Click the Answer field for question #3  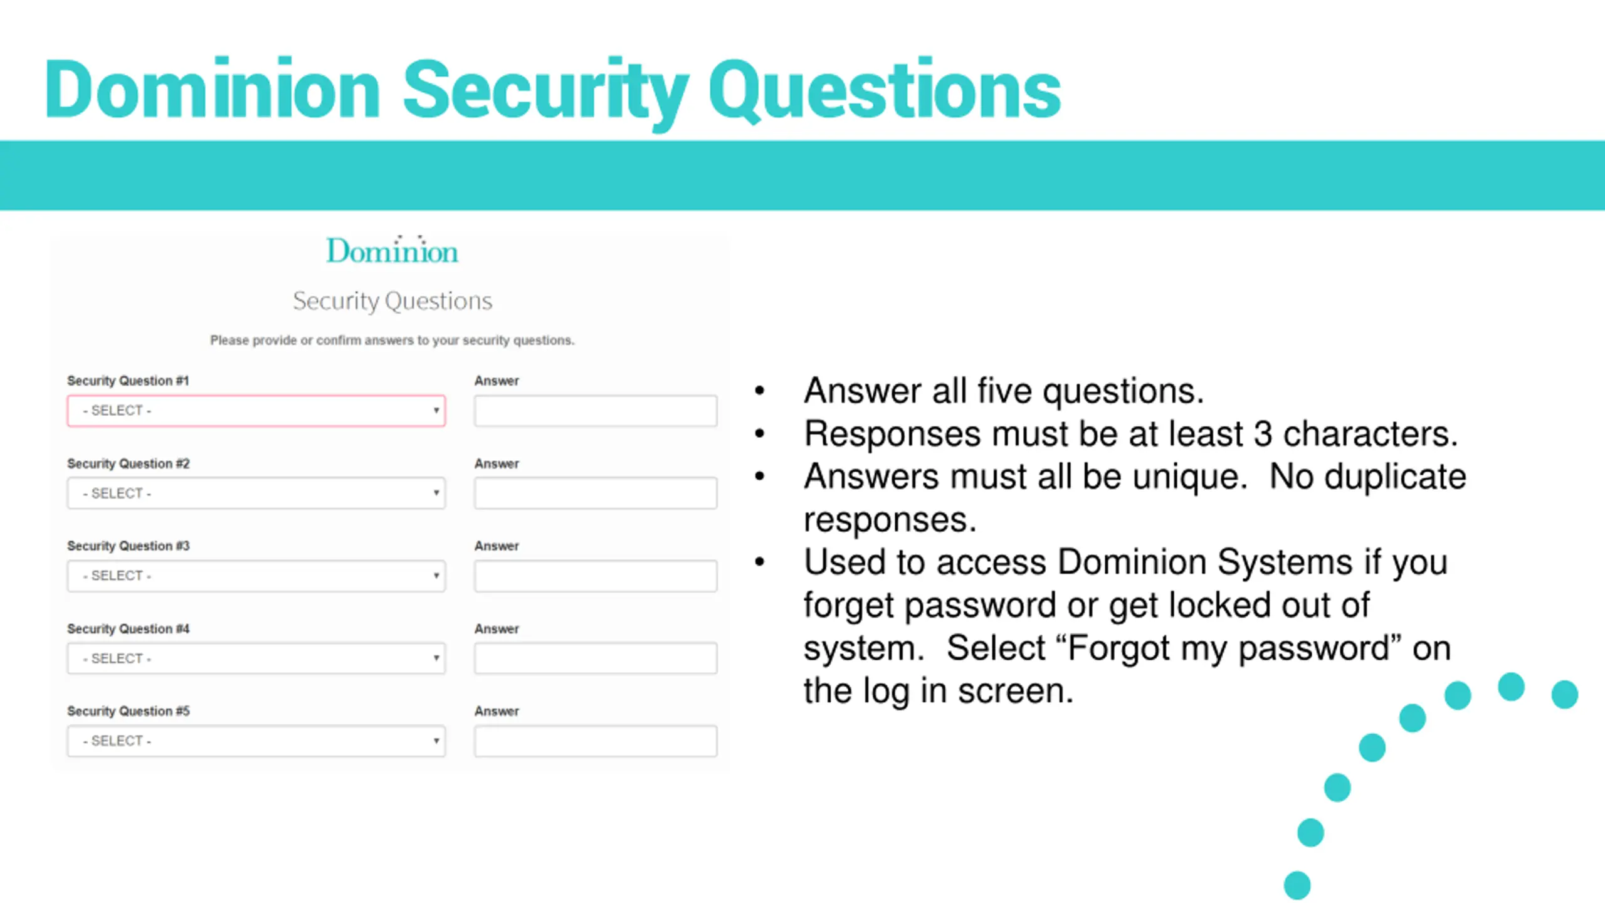pos(596,576)
